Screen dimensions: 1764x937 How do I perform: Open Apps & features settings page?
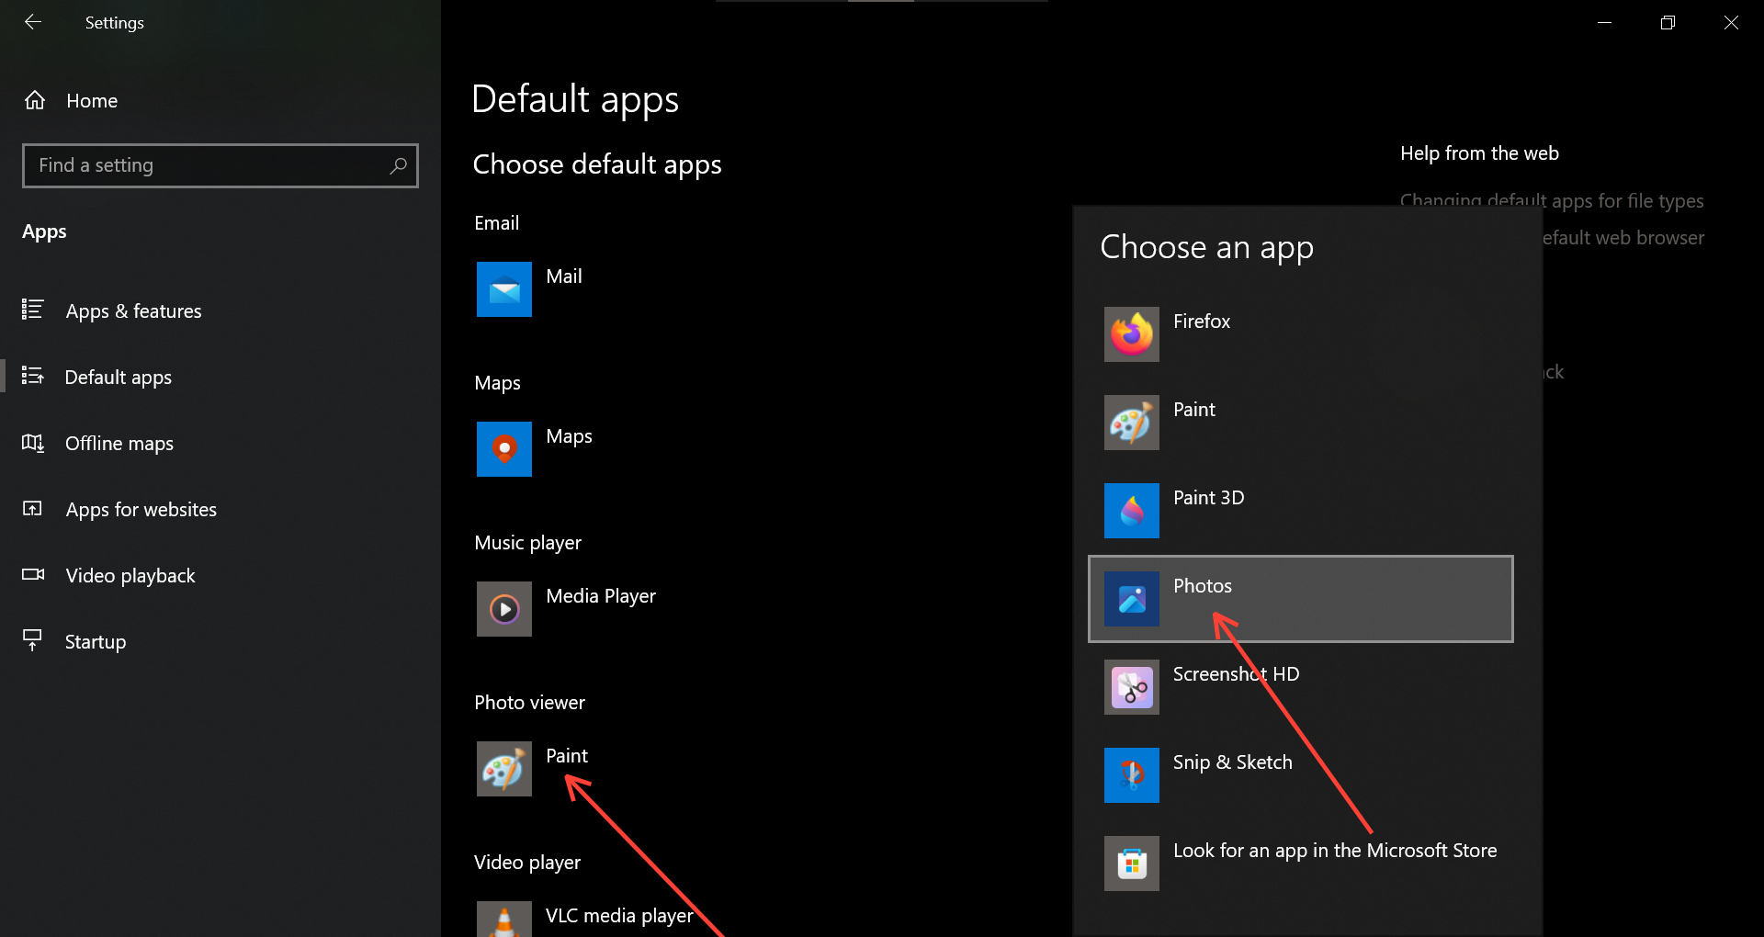220,310
